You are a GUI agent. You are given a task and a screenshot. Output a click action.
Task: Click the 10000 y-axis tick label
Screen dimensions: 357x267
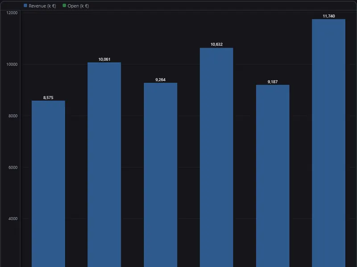(12, 65)
